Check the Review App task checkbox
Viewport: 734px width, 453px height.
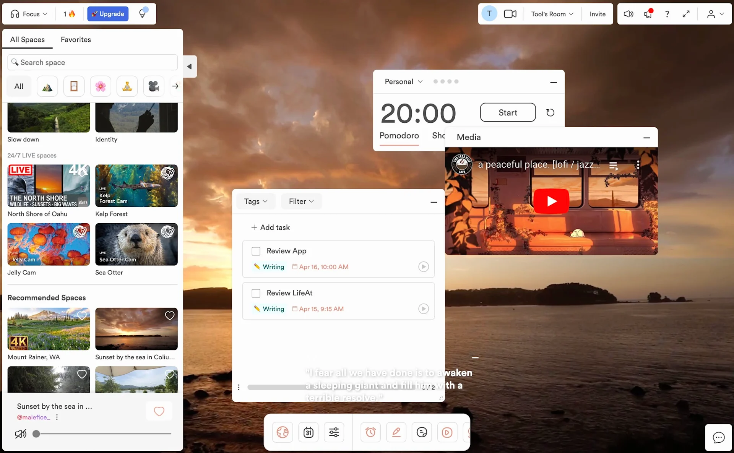(x=256, y=251)
